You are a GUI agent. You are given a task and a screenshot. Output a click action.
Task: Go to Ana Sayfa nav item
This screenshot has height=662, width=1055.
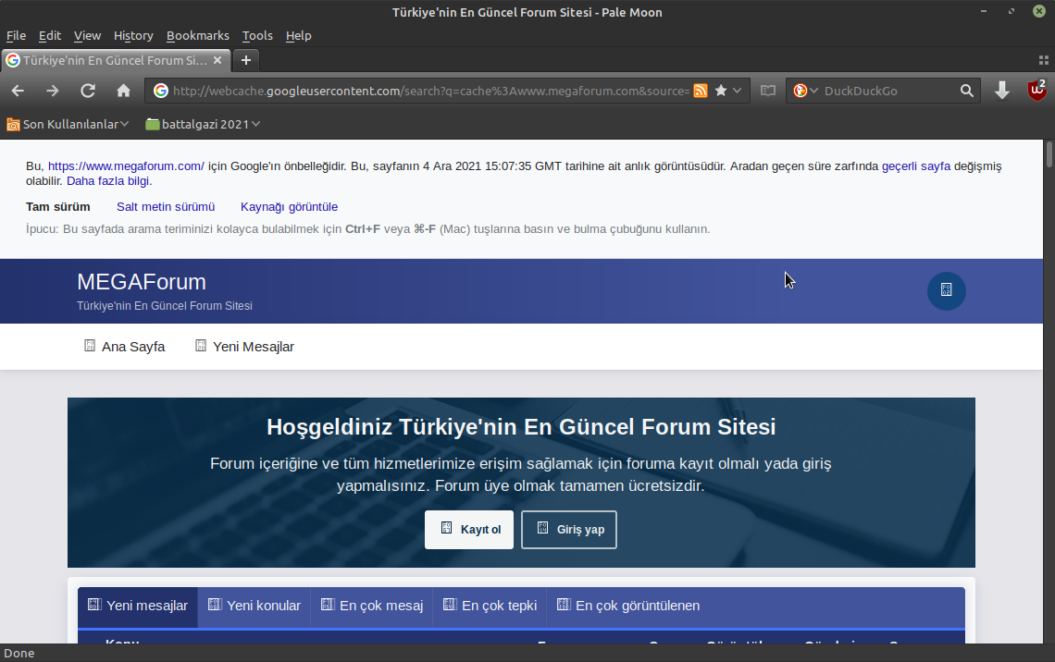click(x=125, y=346)
